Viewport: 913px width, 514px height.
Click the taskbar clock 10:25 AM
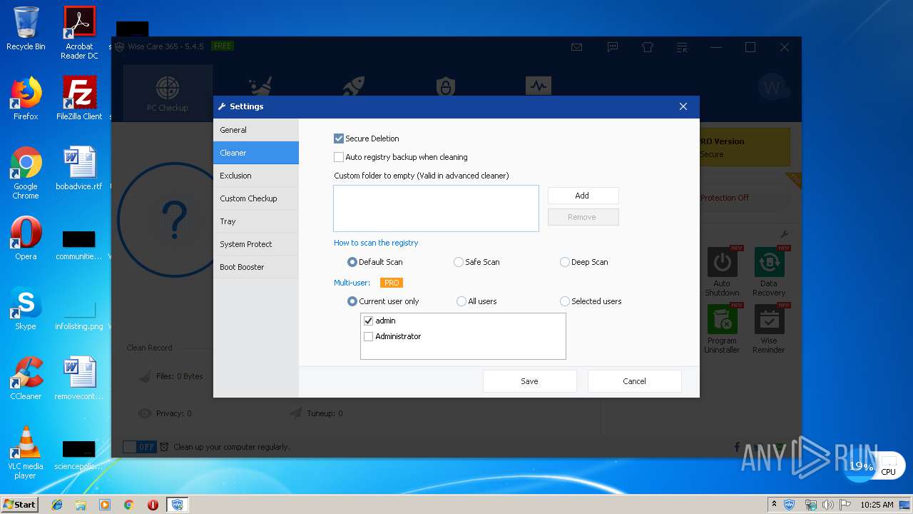pyautogui.click(x=877, y=505)
